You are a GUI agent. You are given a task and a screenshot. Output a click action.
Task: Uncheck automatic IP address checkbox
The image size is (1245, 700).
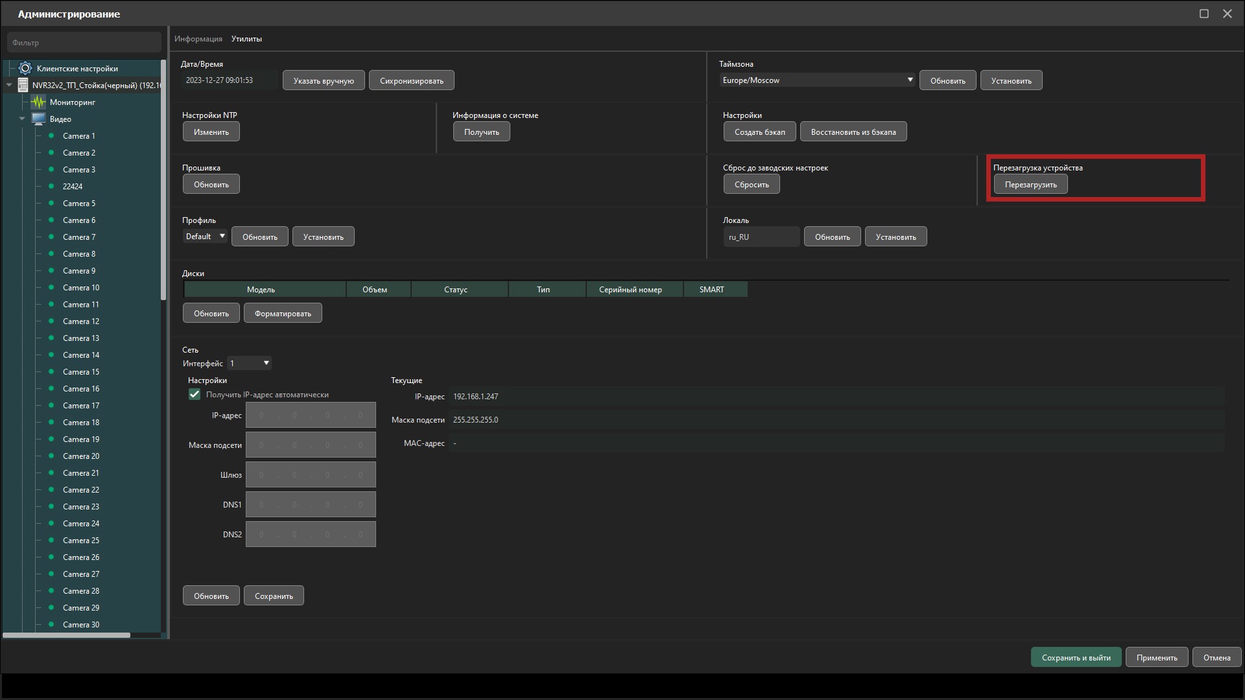point(194,394)
